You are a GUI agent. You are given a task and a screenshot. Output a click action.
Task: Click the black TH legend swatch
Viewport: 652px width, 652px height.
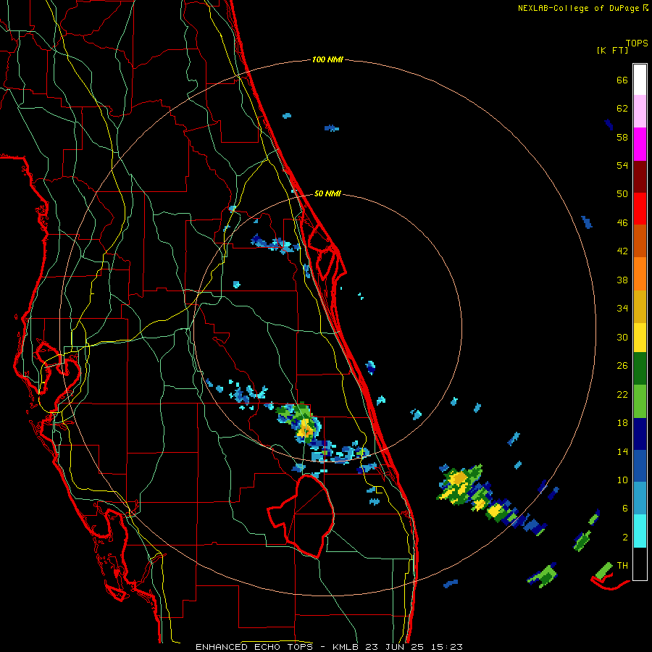tap(640, 564)
